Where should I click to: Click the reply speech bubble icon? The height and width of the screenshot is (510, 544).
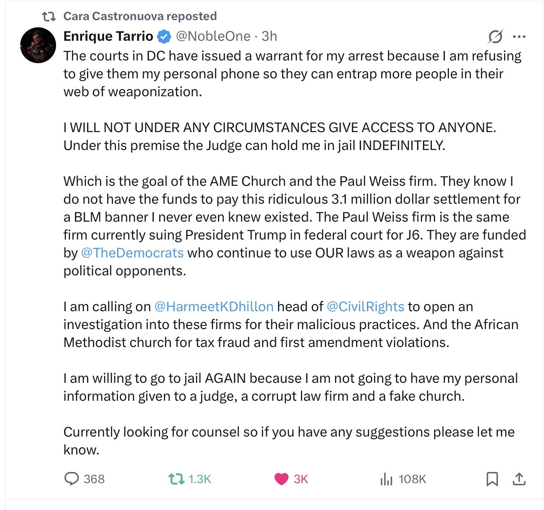pos(72,479)
